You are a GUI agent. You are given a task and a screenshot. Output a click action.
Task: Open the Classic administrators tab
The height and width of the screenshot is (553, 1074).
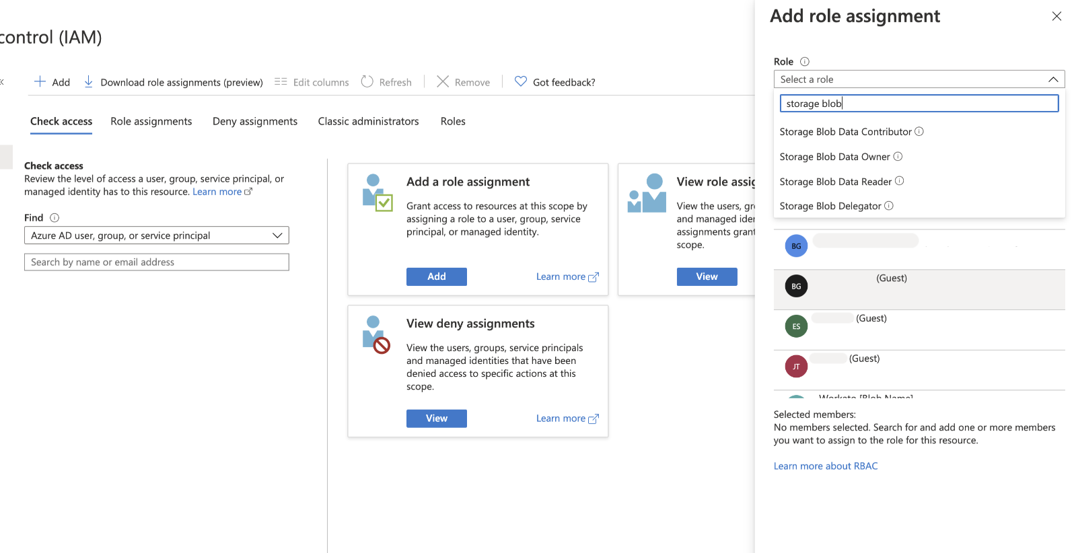click(369, 121)
